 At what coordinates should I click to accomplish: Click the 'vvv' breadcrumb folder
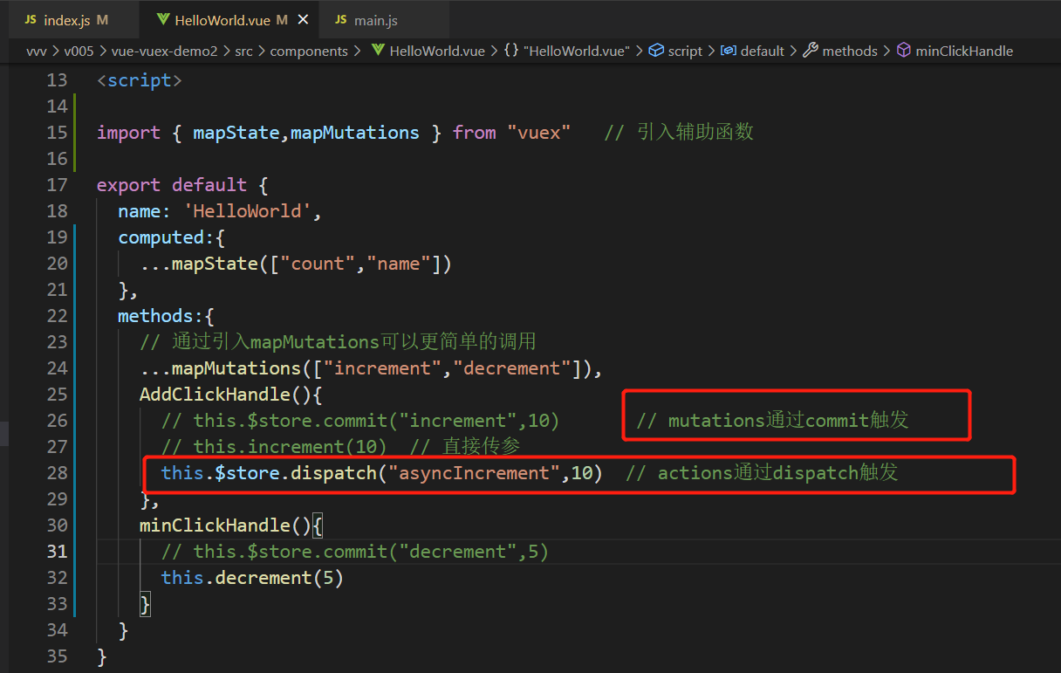click(37, 51)
